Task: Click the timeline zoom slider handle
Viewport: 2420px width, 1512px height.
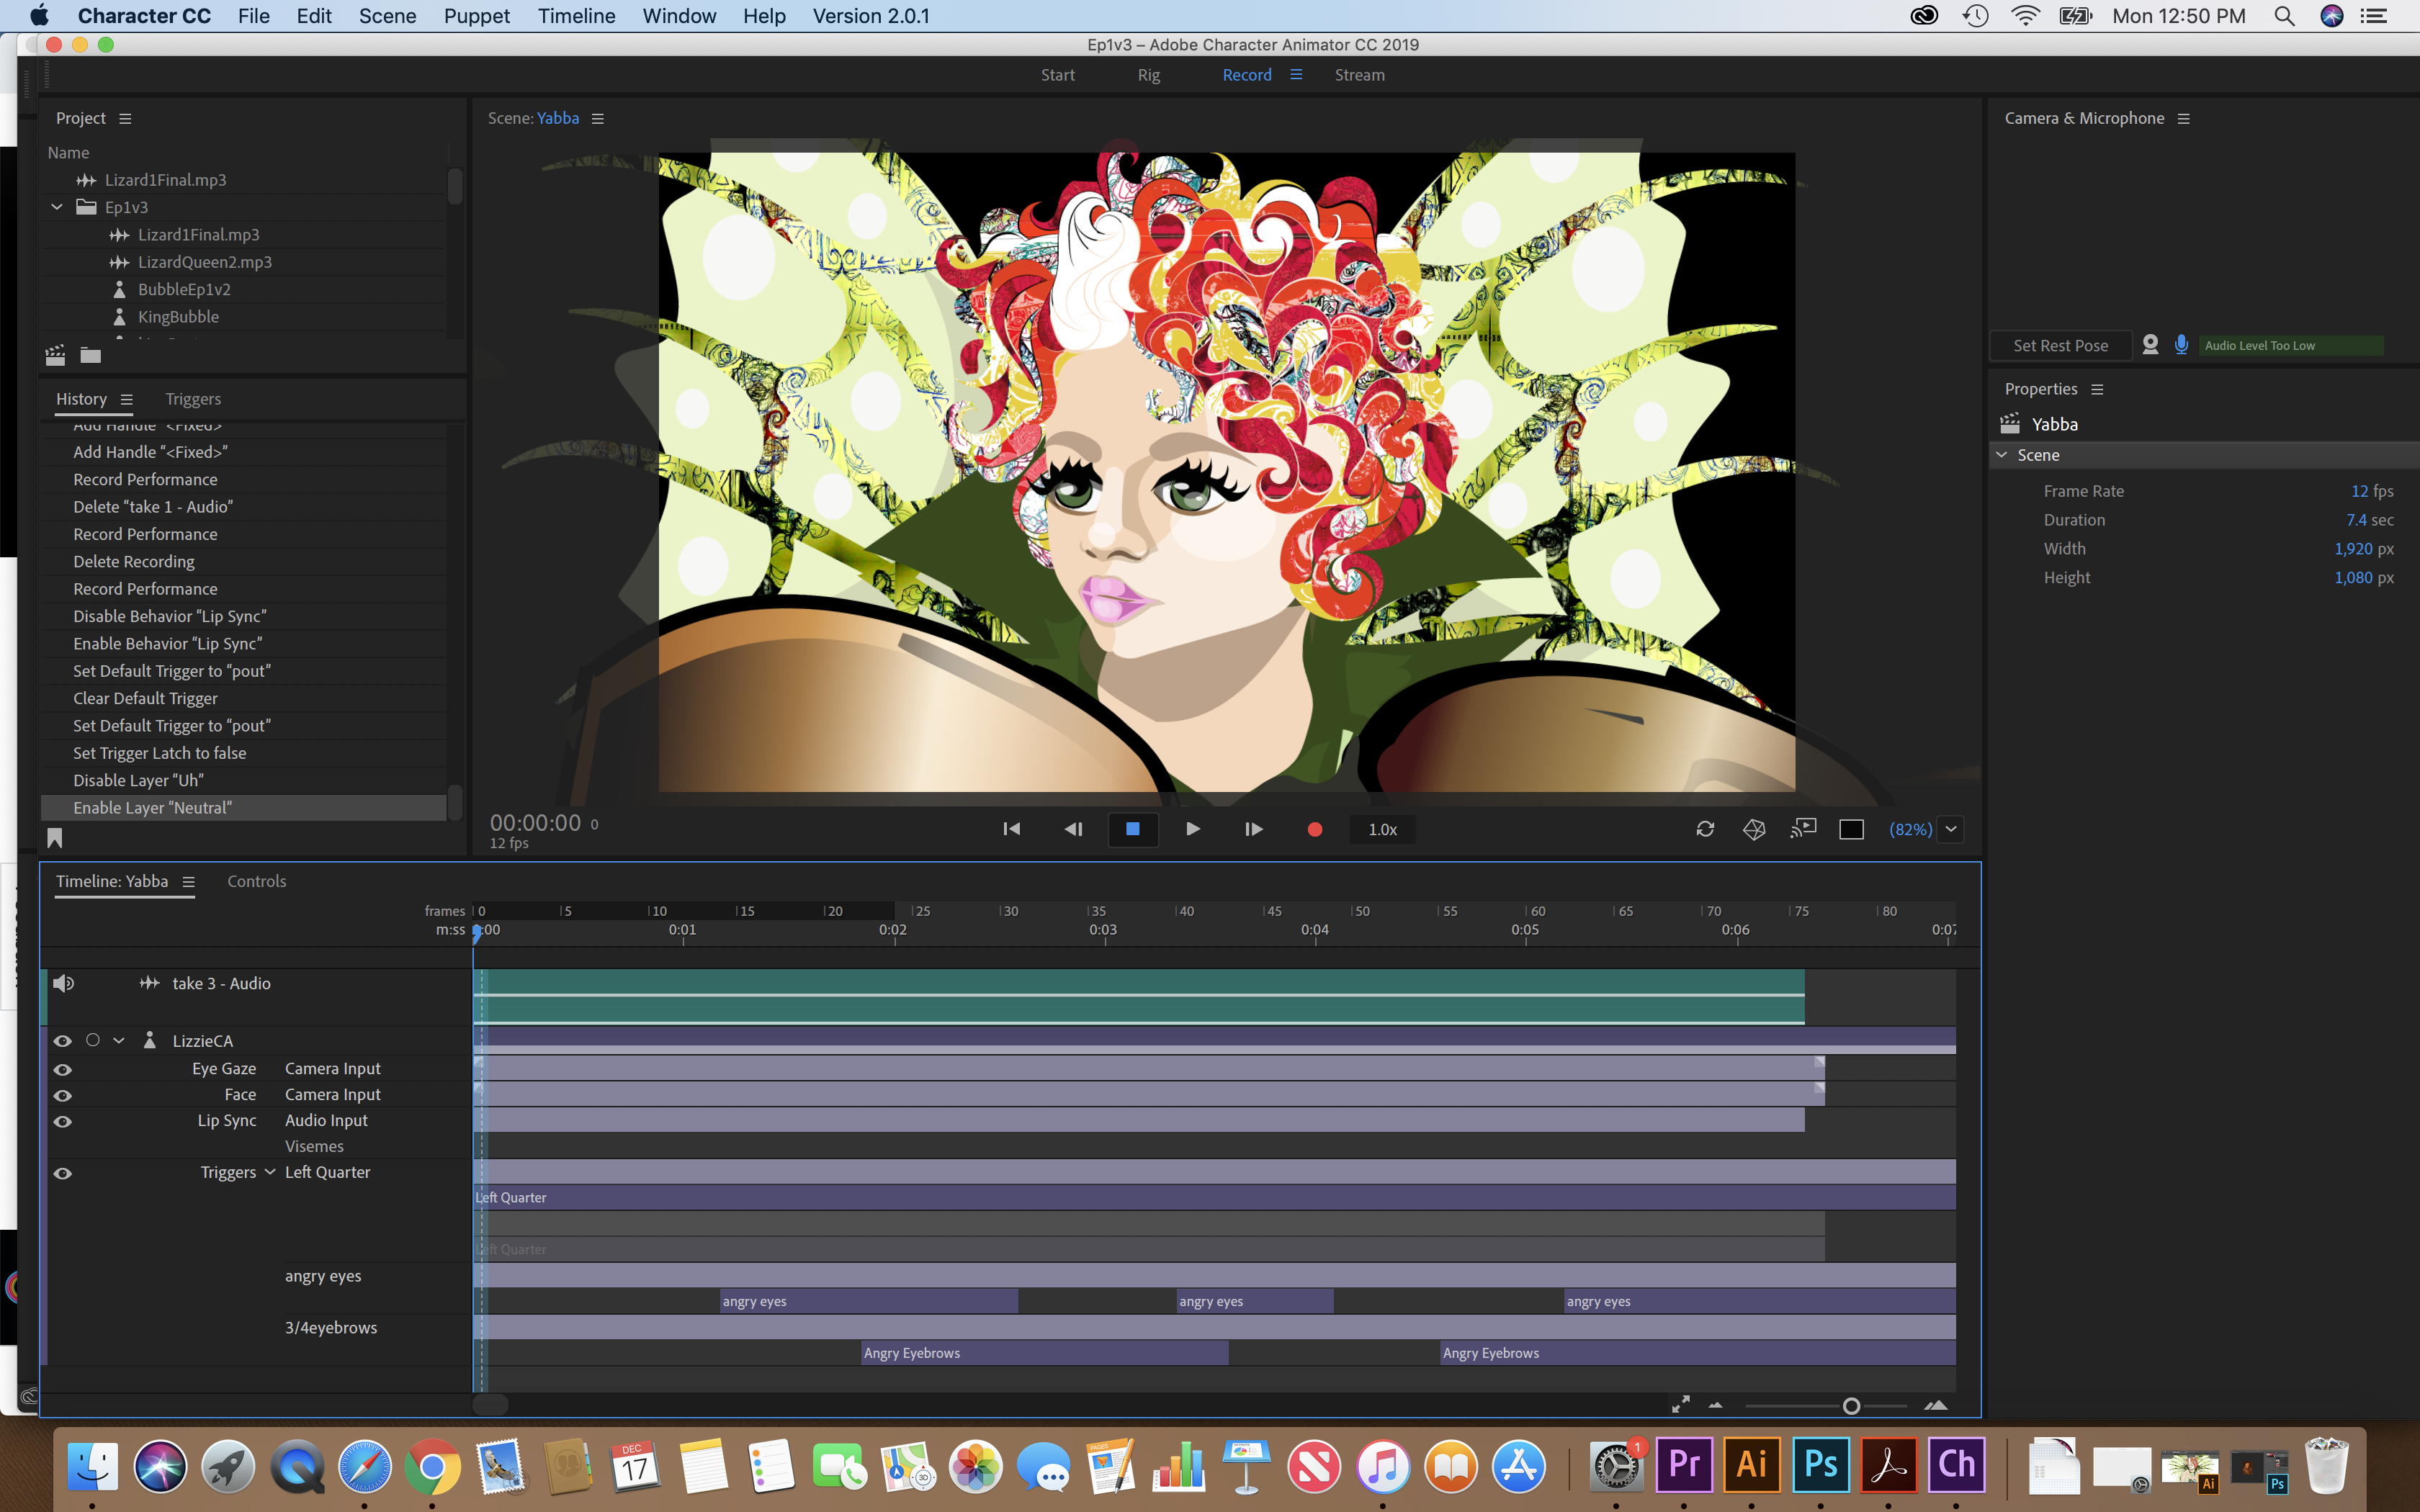Action: tap(1851, 1406)
